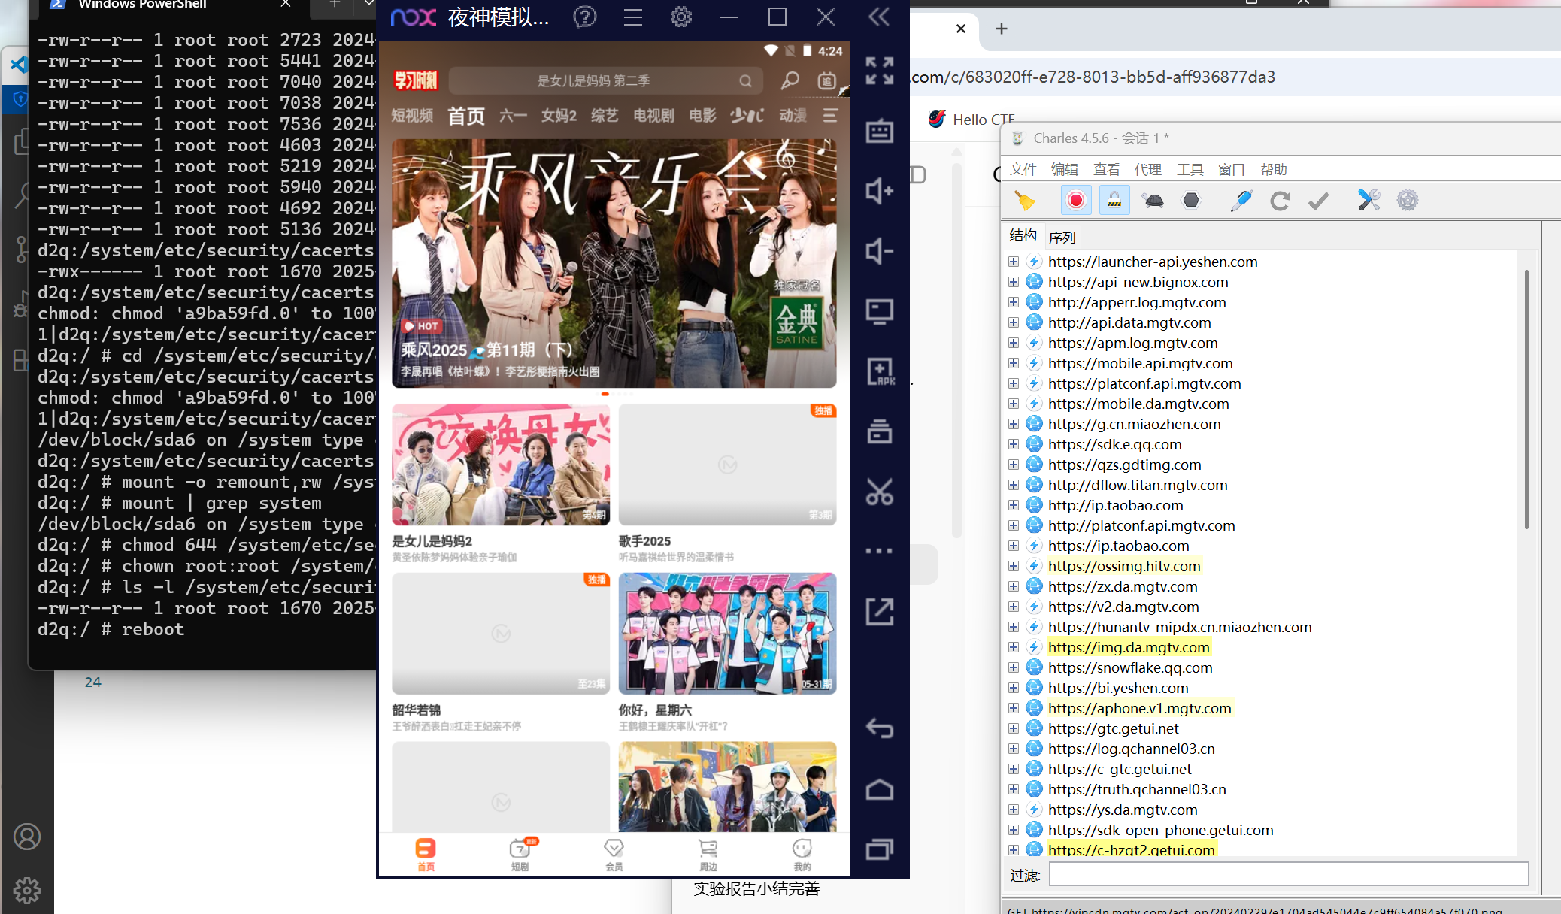Expand https://aphone.v1.mgtv.com node
Screen dimensions: 1561x914
click(x=1014, y=708)
